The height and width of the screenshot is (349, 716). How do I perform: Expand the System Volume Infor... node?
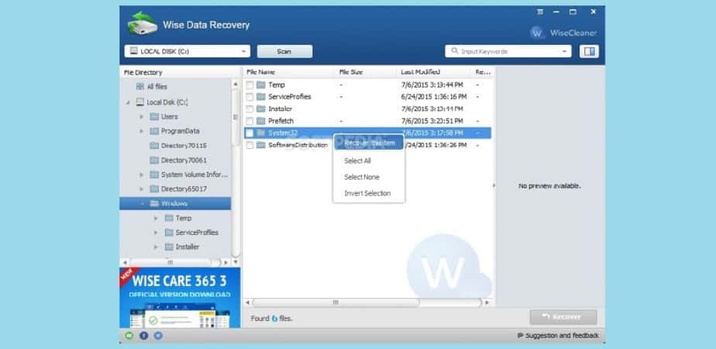click(x=142, y=175)
